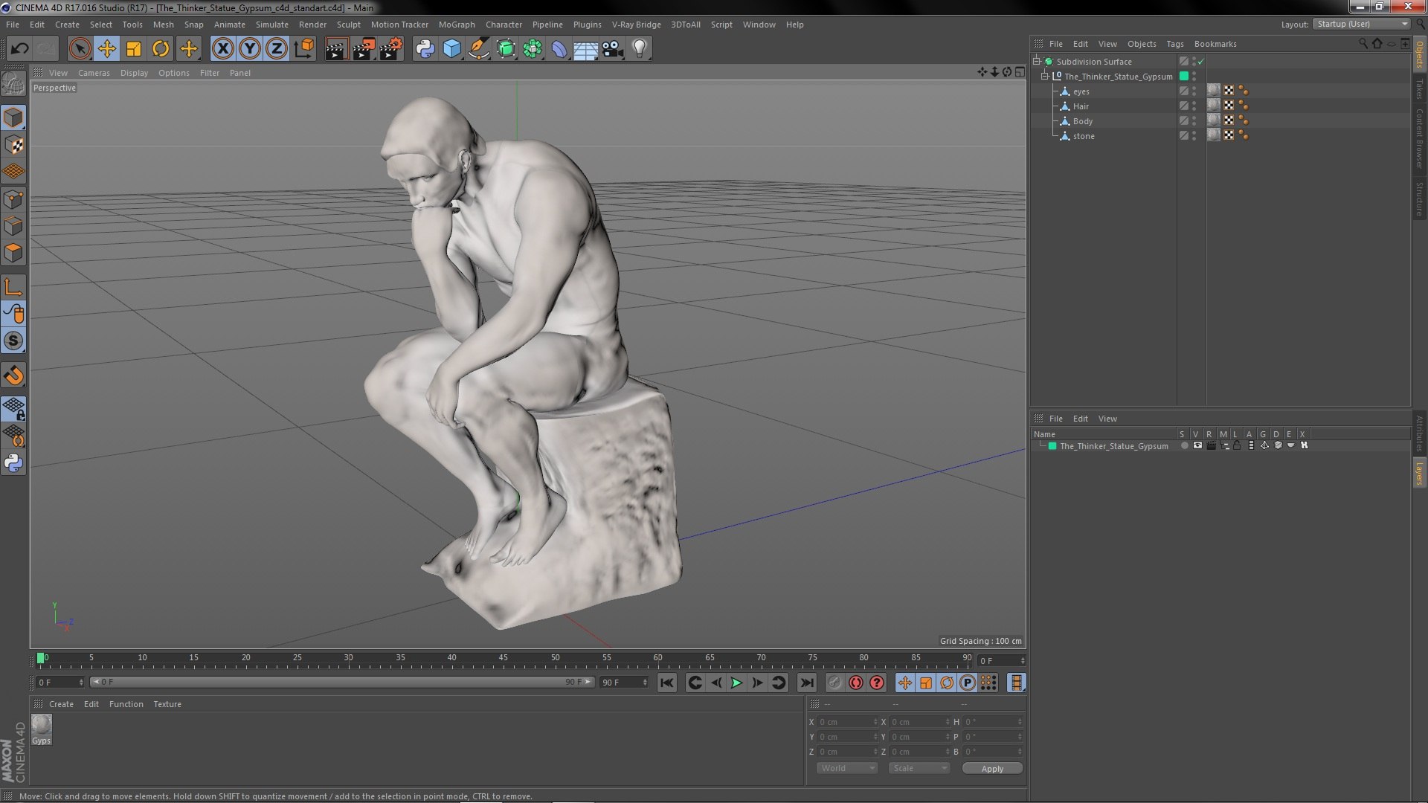The width and height of the screenshot is (1428, 803).
Task: Switch to Polygons mode
Action: coord(13,253)
